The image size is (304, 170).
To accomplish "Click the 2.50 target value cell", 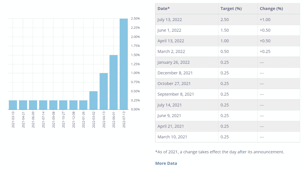I will 224,20.
